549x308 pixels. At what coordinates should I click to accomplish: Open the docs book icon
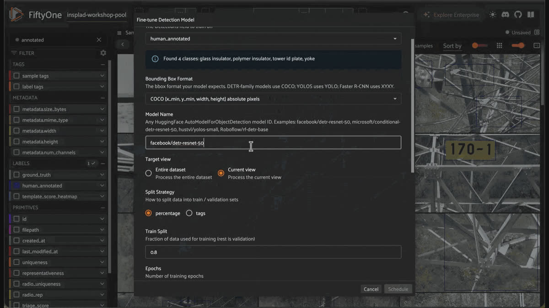coord(531,15)
